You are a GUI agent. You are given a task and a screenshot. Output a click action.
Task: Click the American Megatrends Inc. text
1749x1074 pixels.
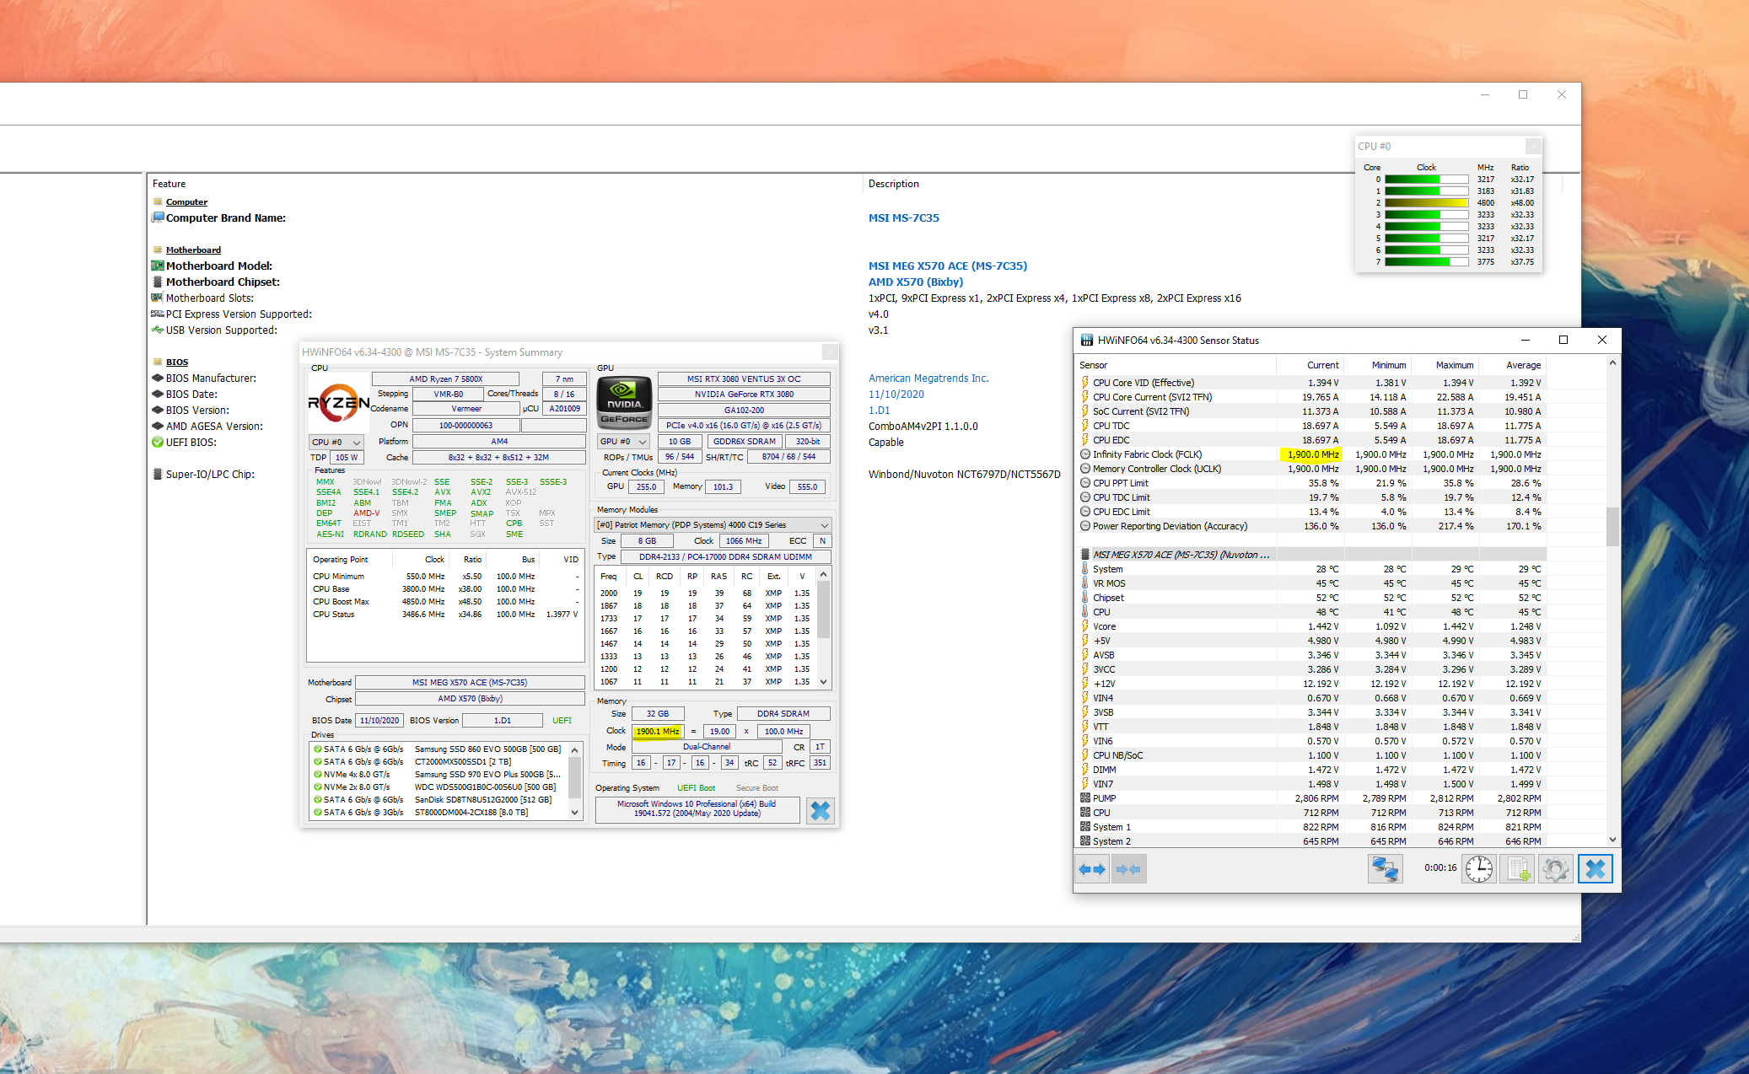[x=928, y=378]
